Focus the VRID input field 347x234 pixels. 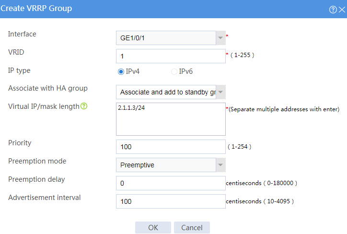tap(171, 56)
